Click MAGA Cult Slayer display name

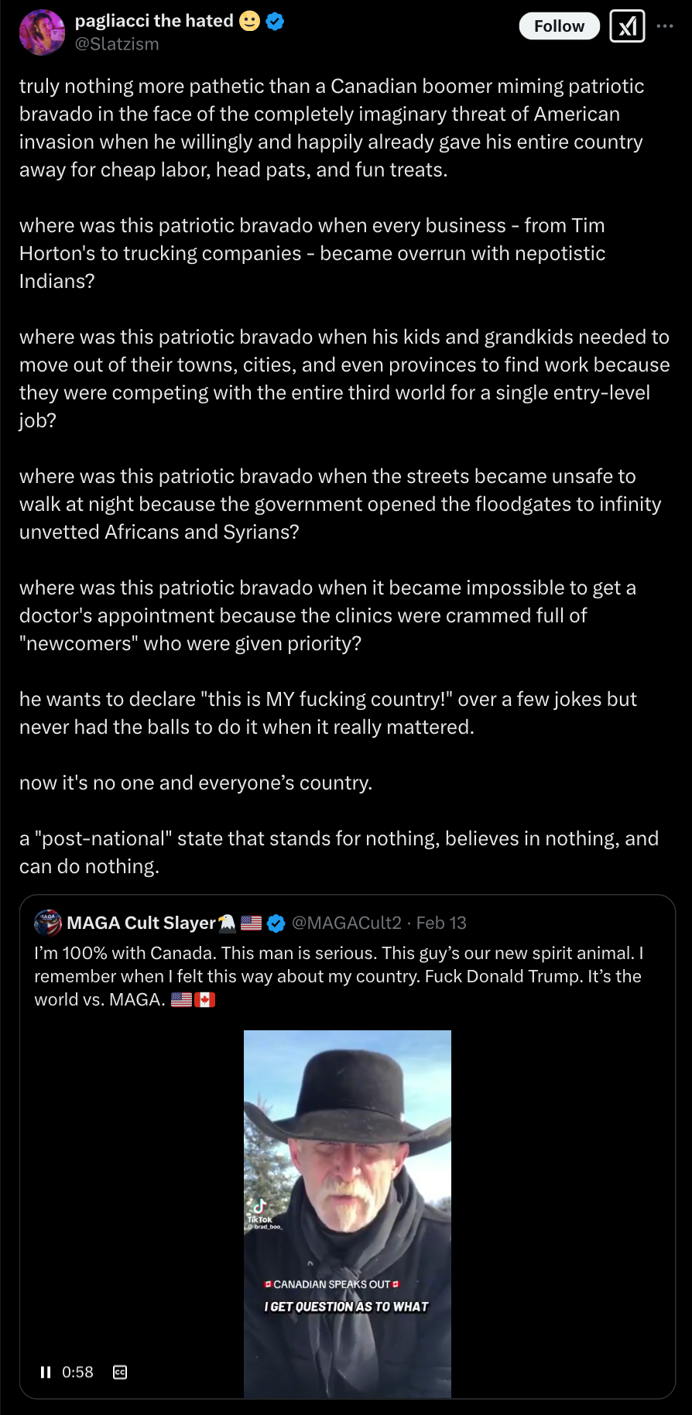click(141, 923)
